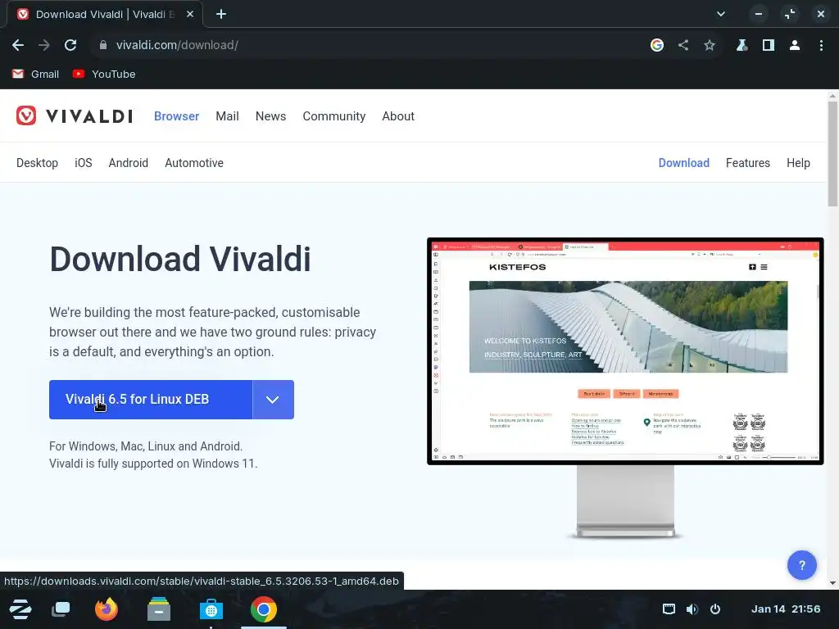Screen dimensions: 839x629
Task: Select the Browser menu item
Action: pos(177,116)
